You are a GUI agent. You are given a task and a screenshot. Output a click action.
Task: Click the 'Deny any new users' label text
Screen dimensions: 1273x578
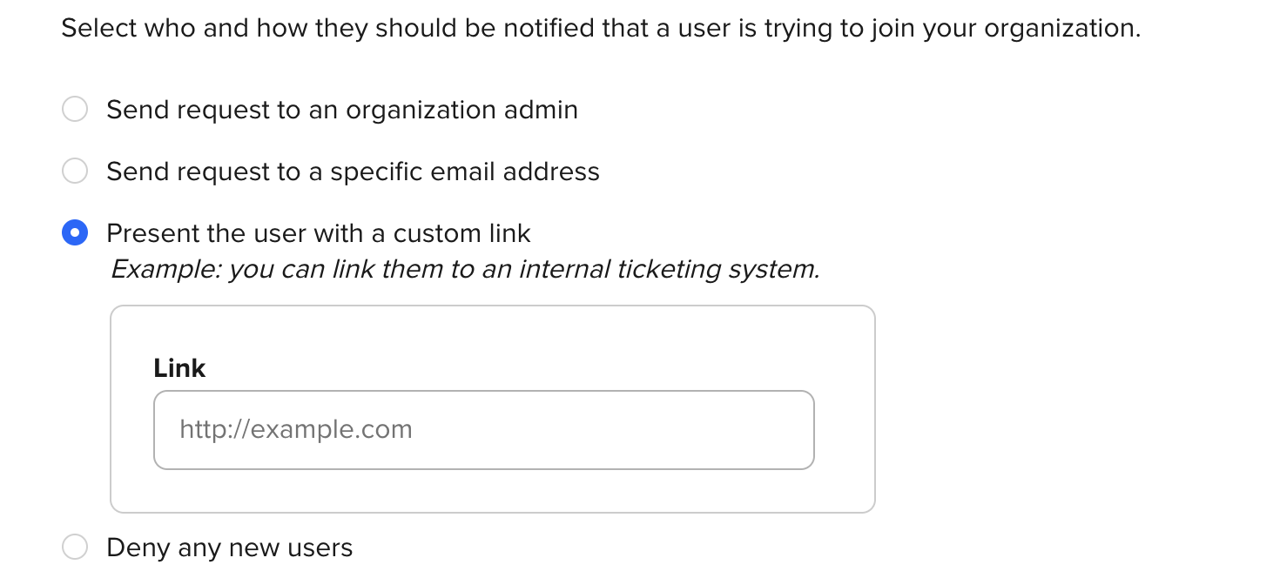pyautogui.click(x=229, y=548)
